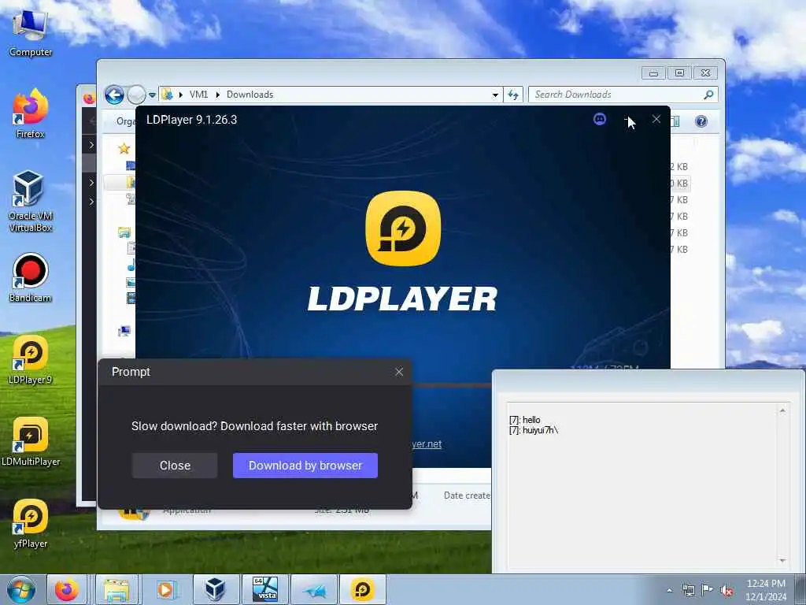Click the LDPlayer 9.1.26.3 title text
Screen dimensions: 806x605
pos(192,120)
